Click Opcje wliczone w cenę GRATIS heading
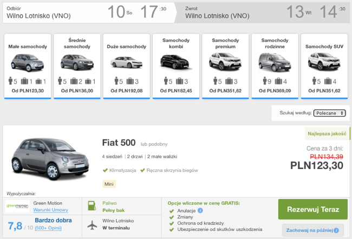 [x=204, y=203]
